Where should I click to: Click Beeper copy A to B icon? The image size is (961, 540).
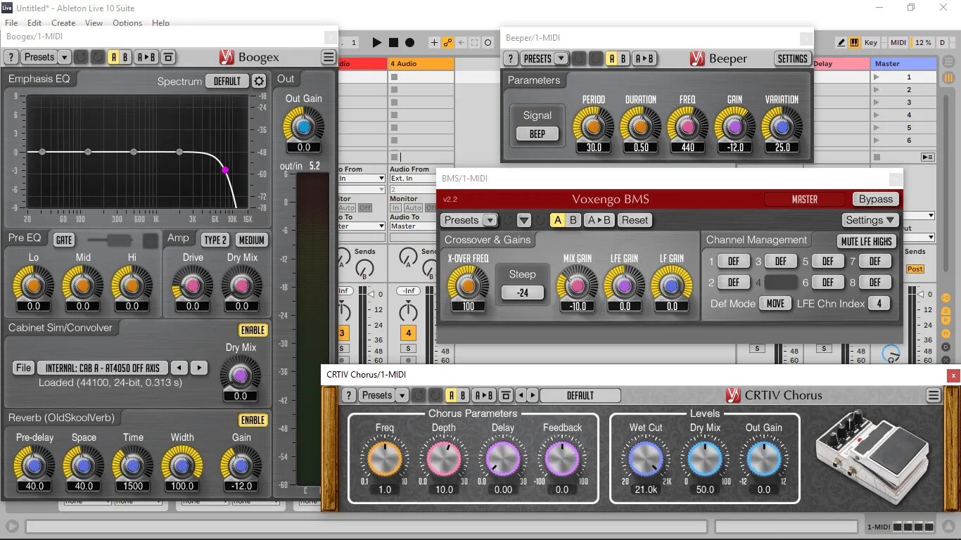[x=644, y=58]
